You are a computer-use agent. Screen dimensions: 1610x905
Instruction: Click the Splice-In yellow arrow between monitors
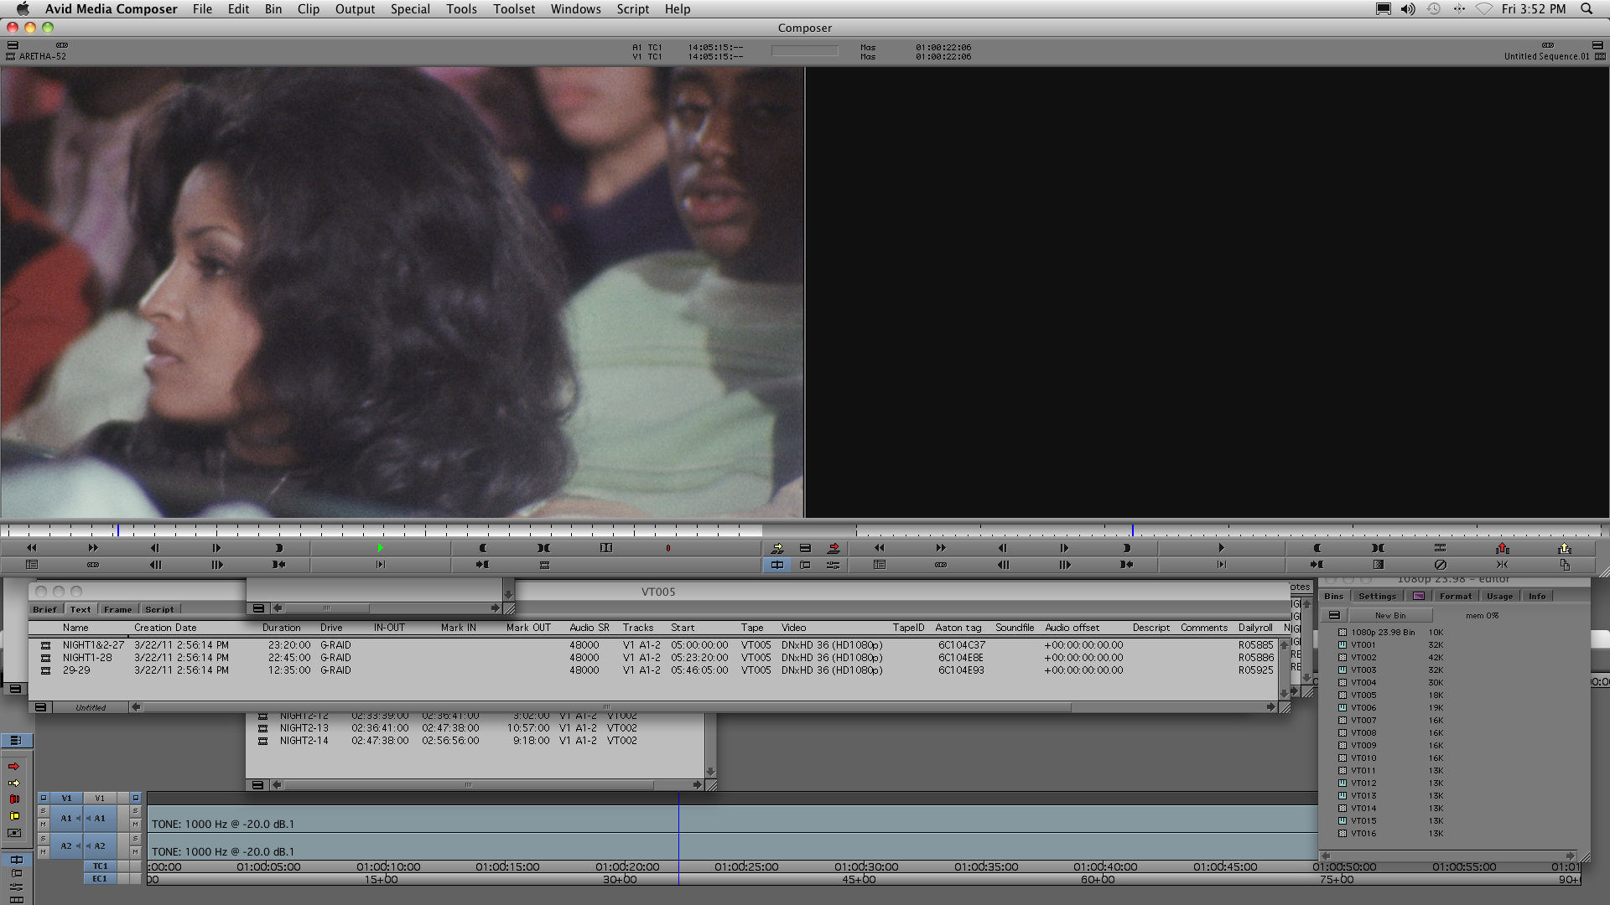point(776,548)
